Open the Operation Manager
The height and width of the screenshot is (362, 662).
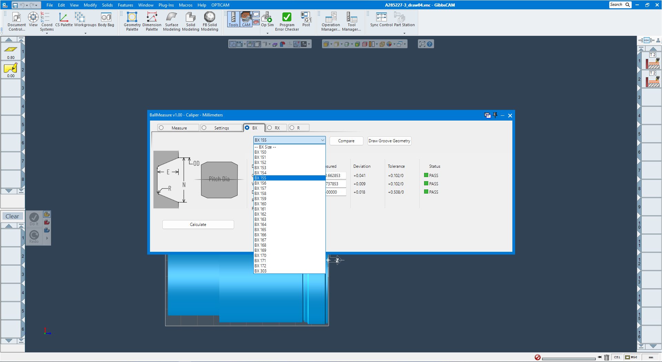330,20
